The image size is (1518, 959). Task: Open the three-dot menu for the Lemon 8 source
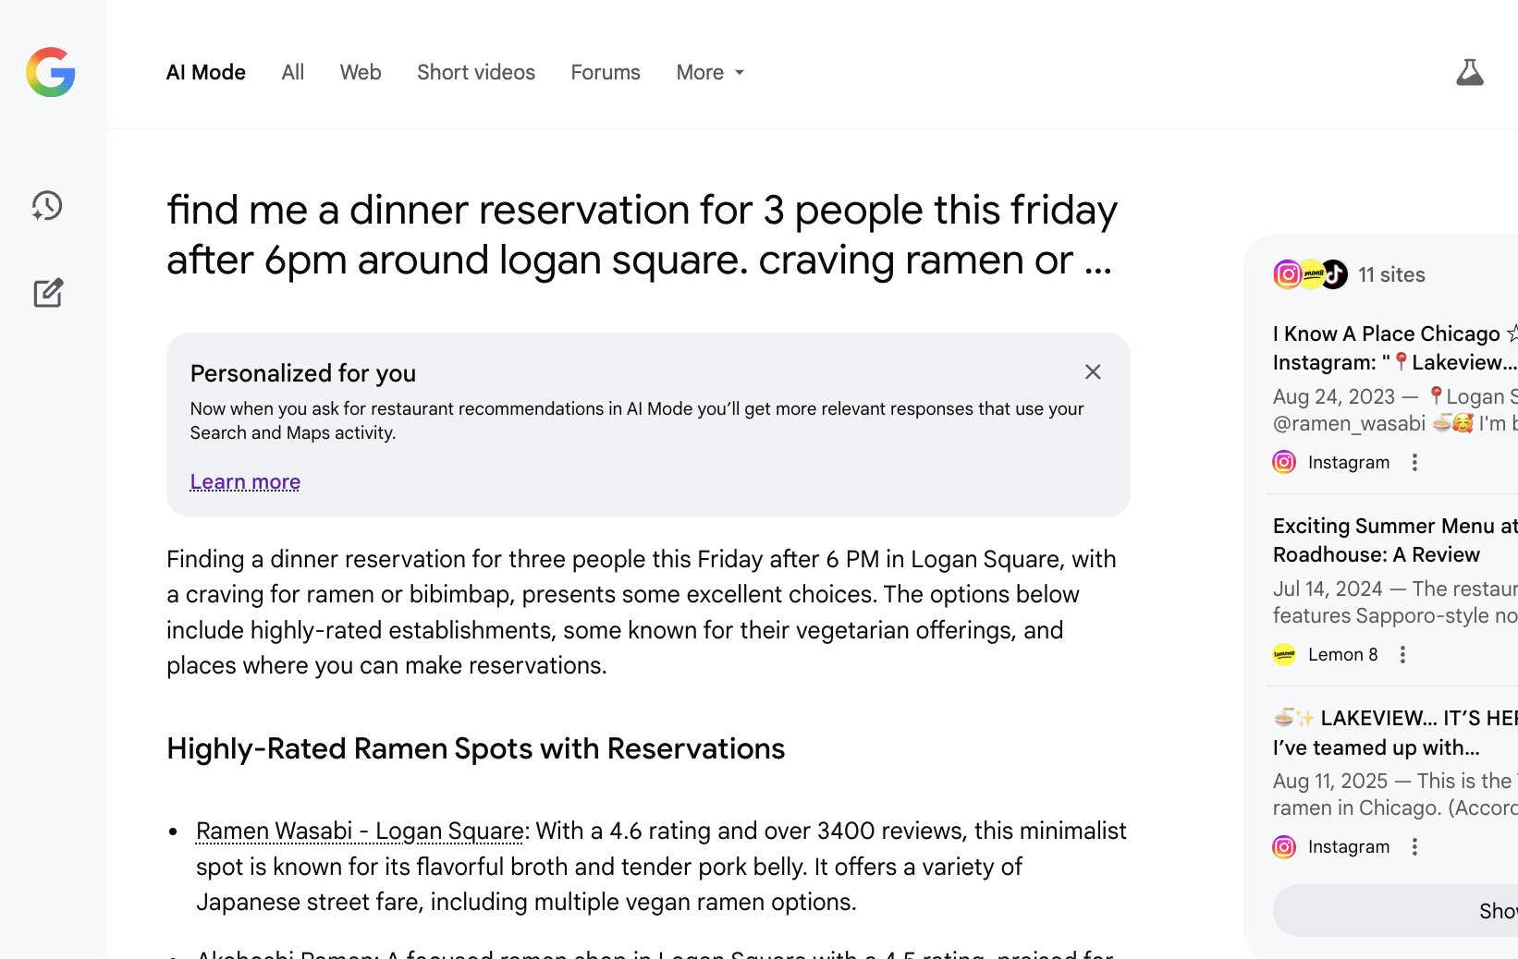(x=1402, y=654)
